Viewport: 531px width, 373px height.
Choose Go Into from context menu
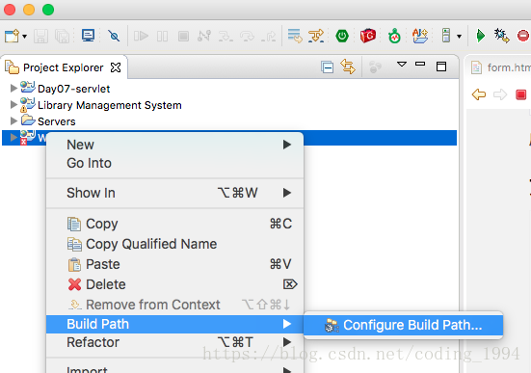pyautogui.click(x=174, y=163)
